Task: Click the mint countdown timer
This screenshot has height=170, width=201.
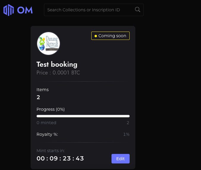Action: [x=60, y=158]
